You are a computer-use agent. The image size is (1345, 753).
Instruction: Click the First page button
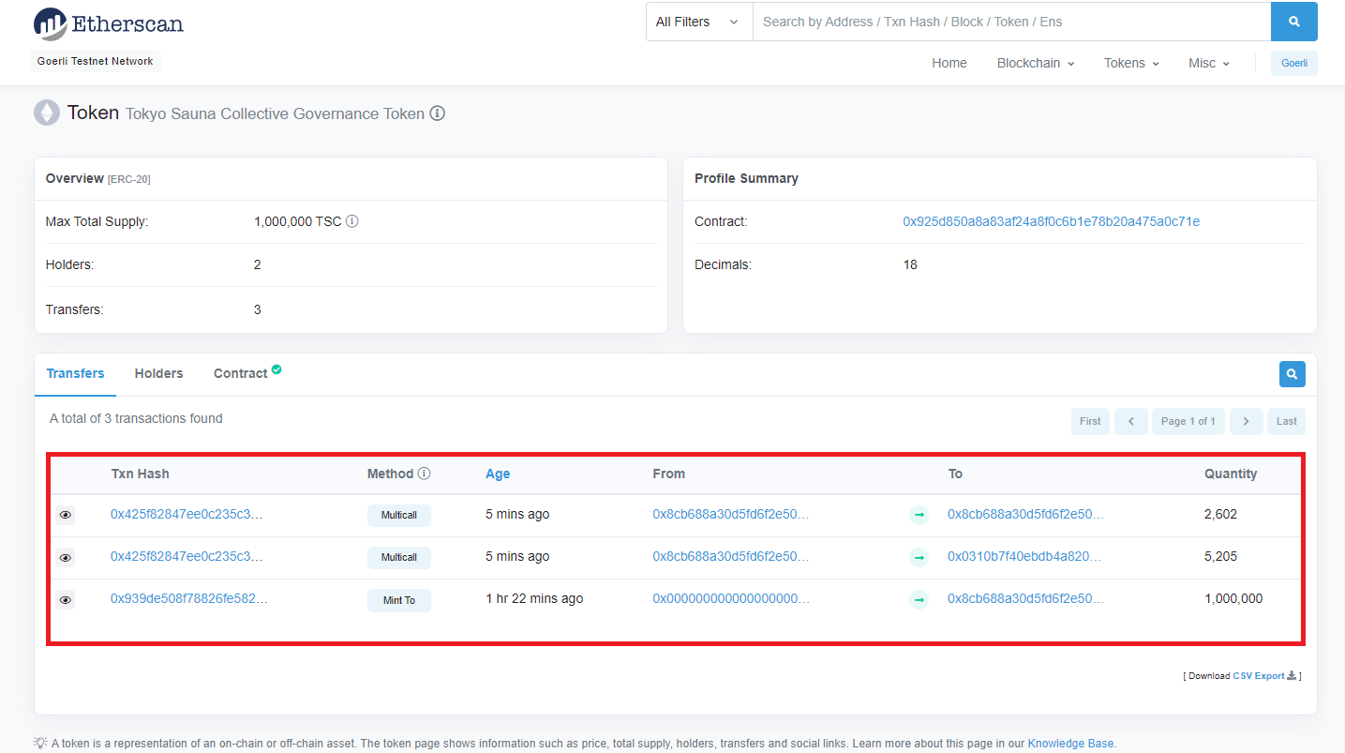click(x=1090, y=421)
